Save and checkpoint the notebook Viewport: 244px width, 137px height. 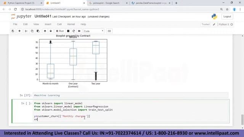(x=13, y=31)
